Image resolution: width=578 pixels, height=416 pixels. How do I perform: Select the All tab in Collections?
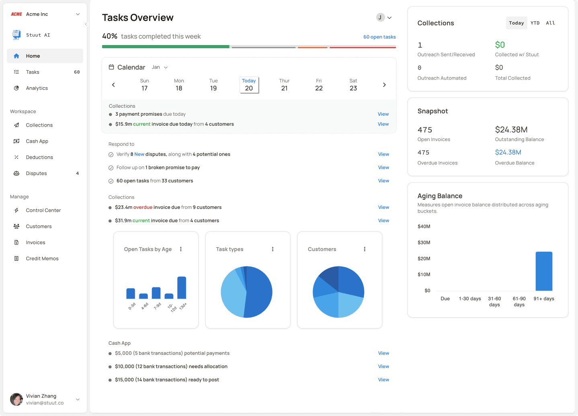(x=550, y=23)
